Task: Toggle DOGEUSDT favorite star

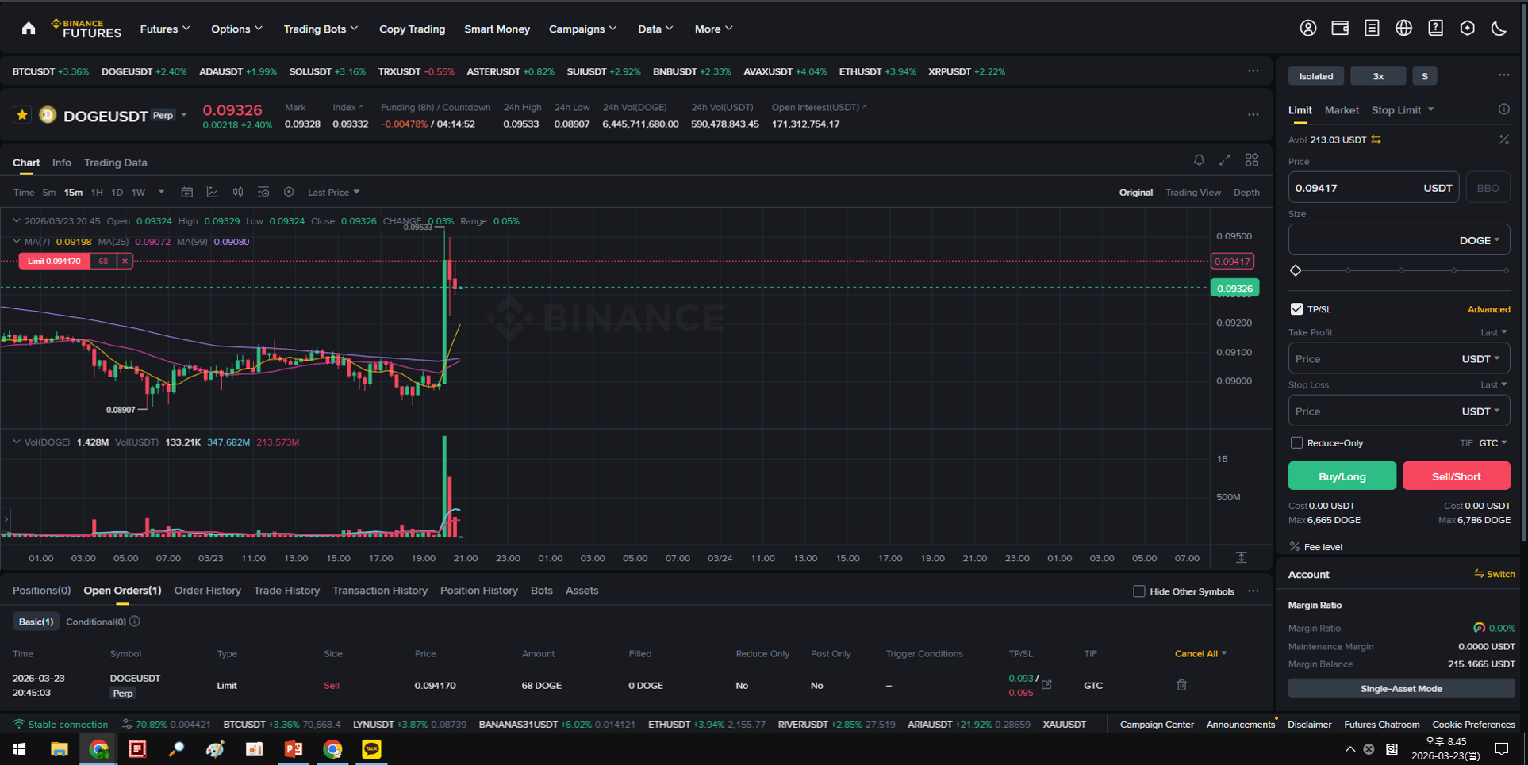Action: (x=22, y=115)
